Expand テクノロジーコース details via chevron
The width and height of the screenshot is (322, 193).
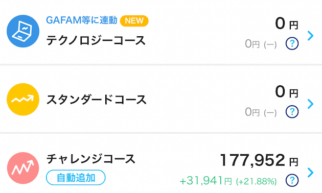point(311,36)
